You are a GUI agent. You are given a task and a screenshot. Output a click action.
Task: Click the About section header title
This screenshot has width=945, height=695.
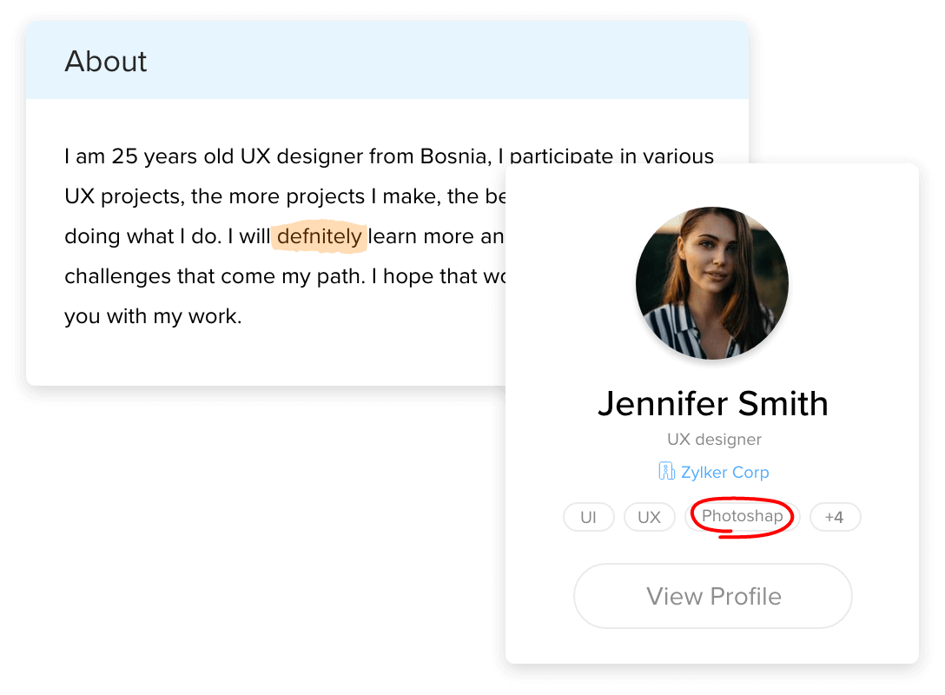coord(106,62)
